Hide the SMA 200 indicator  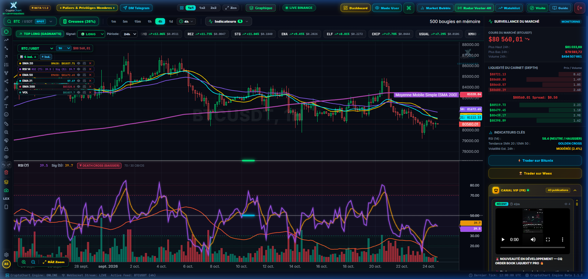pos(78,87)
